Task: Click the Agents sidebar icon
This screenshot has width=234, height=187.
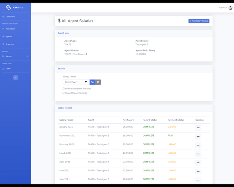Action: [x=4, y=37]
